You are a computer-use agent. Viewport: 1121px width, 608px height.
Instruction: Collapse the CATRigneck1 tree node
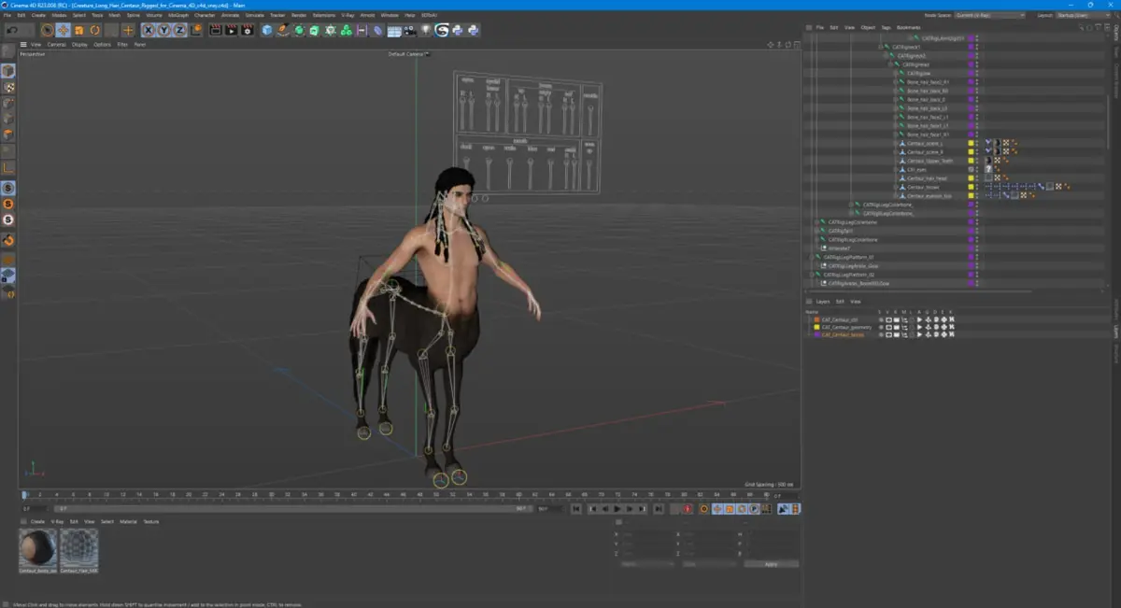point(882,47)
